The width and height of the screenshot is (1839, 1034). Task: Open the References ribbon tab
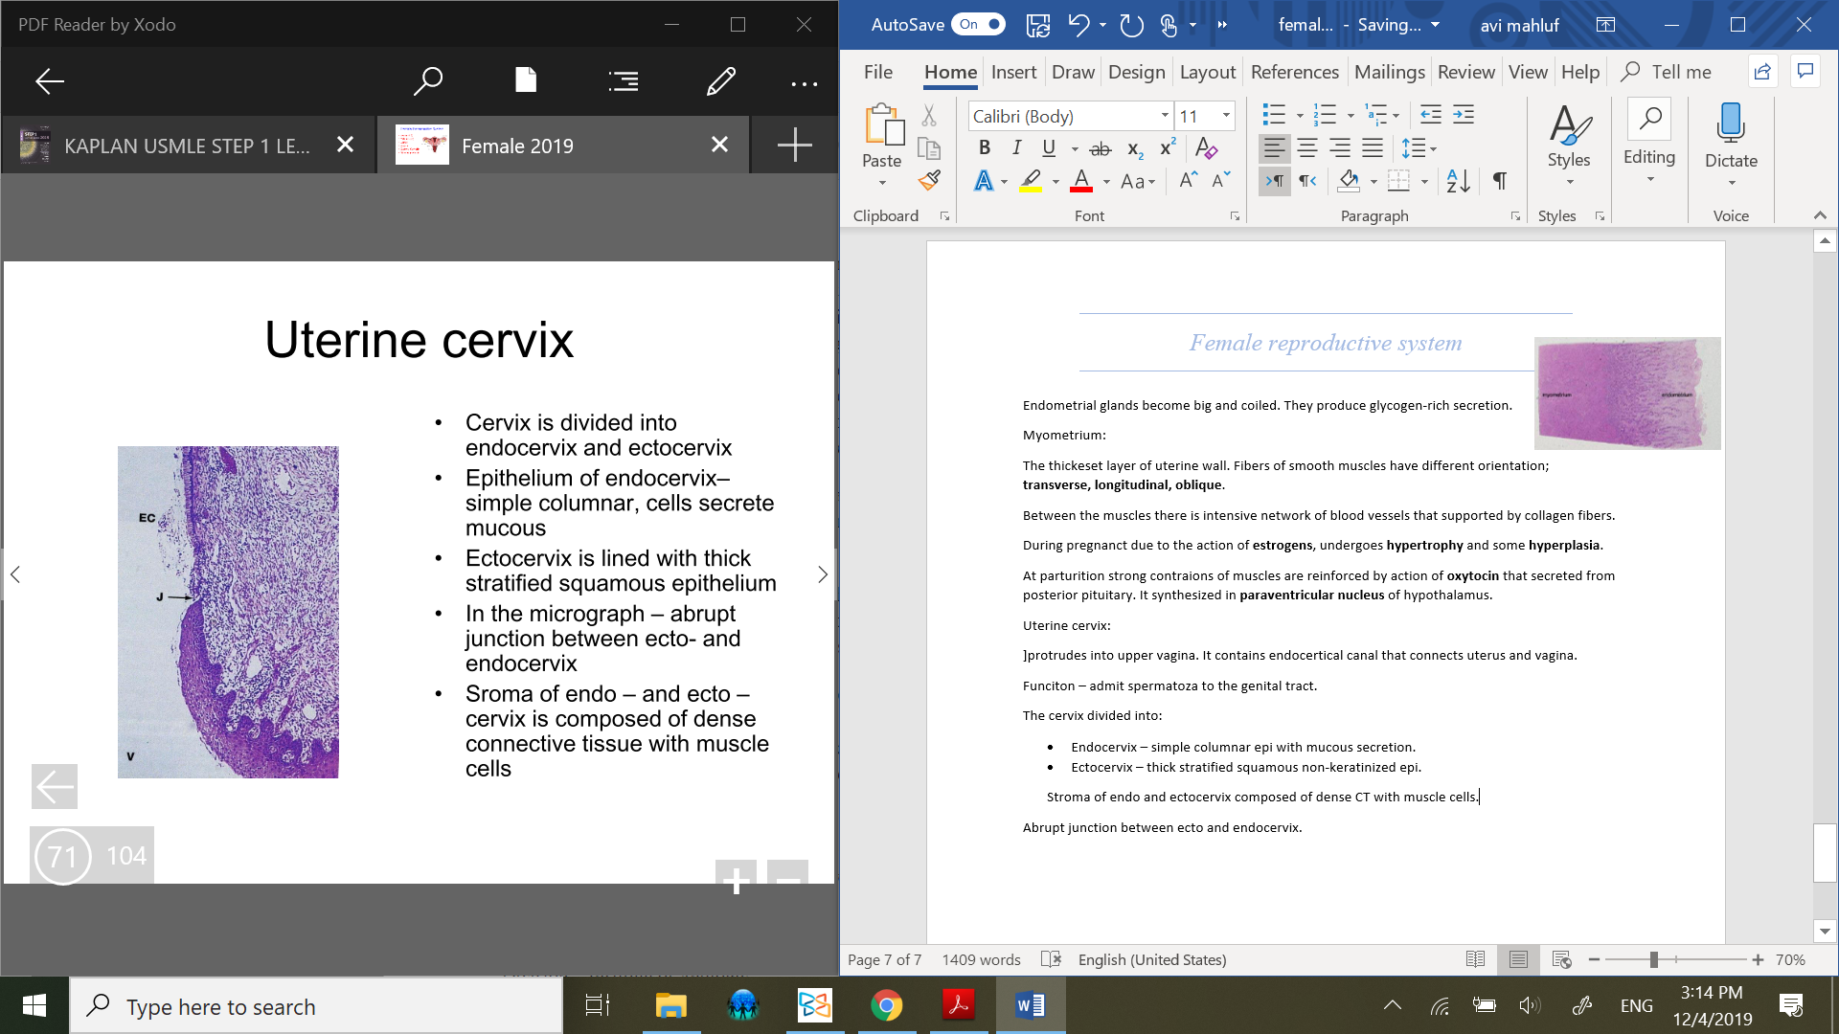tap(1294, 72)
